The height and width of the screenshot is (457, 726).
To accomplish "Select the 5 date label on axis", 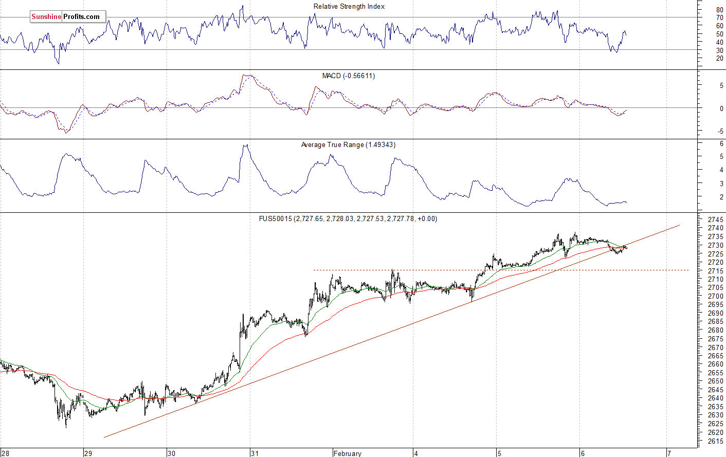I will click(499, 453).
